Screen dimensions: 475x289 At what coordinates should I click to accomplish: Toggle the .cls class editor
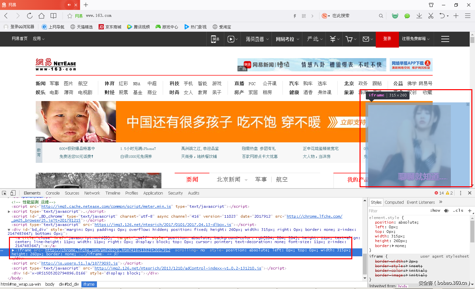[458, 210]
